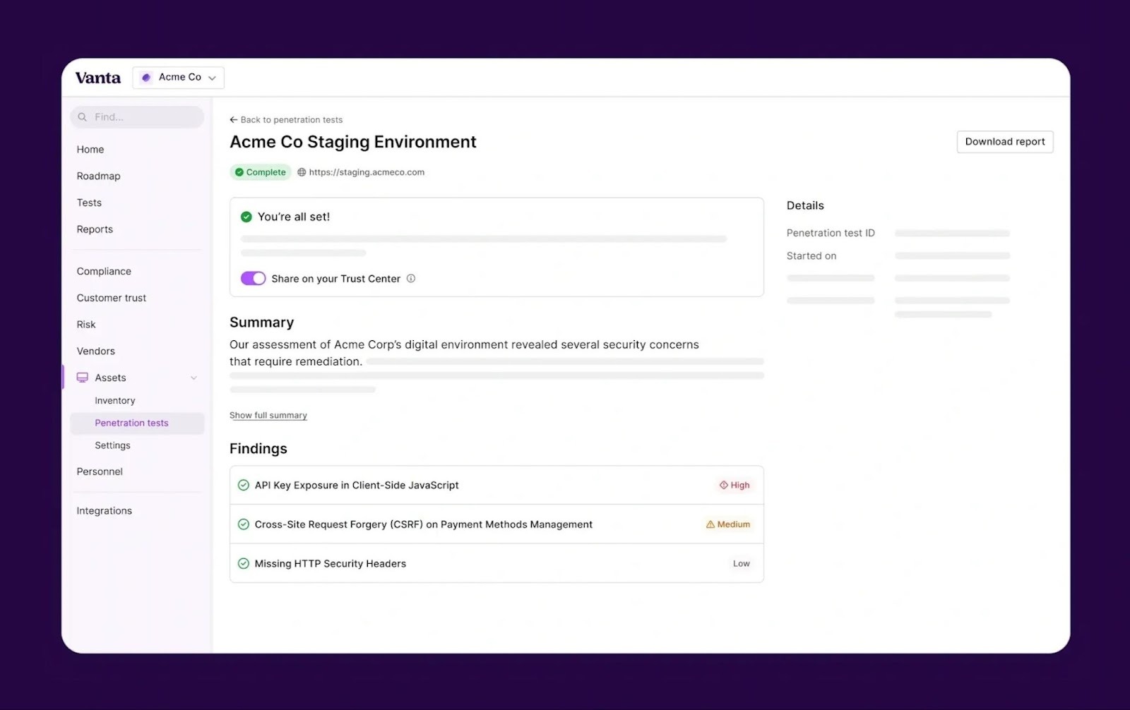Click the search magnifier icon

pyautogui.click(x=83, y=117)
